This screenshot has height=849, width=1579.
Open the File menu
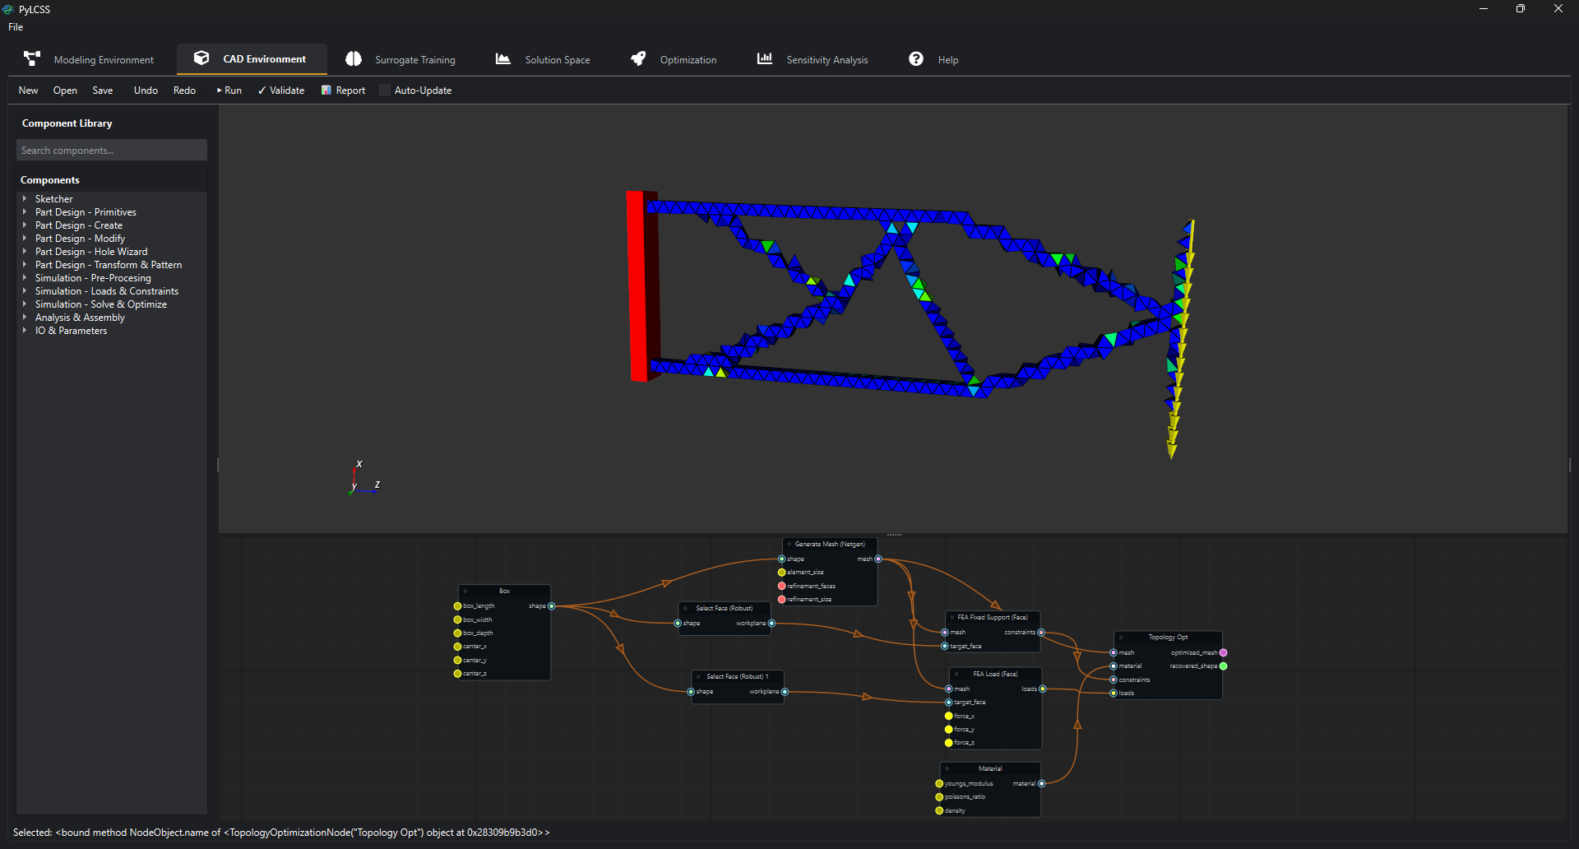(x=16, y=27)
